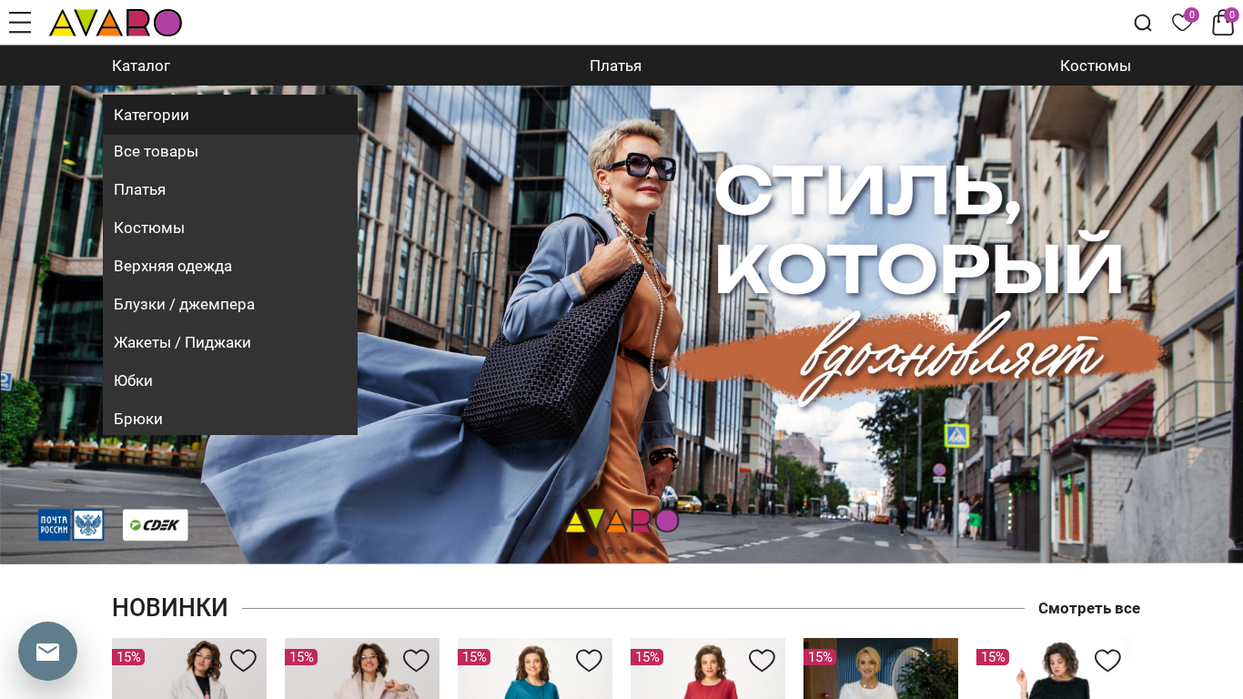Click the CDEK delivery logo
Viewport: 1243px width, 699px height.
156,525
